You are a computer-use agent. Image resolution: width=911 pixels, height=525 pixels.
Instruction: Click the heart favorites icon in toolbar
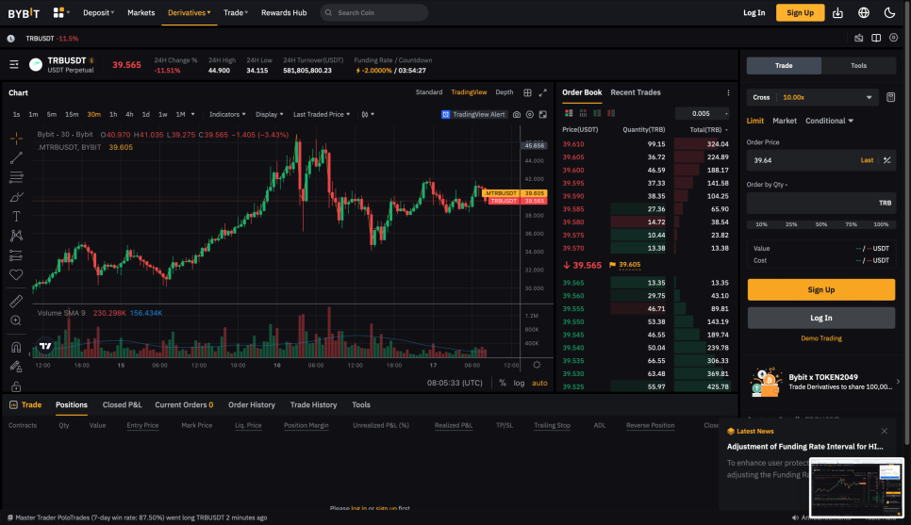point(16,274)
